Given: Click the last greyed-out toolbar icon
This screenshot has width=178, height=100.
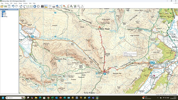Looking at the screenshot, I should click(82, 6).
